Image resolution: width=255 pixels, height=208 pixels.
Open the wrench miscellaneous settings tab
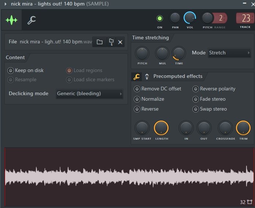[x=32, y=20]
